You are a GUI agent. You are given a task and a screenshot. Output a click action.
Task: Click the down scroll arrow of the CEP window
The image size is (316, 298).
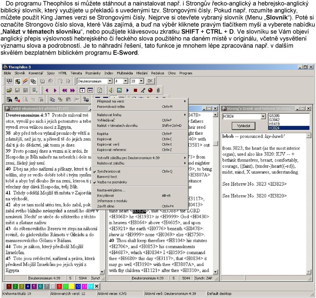[102, 272]
